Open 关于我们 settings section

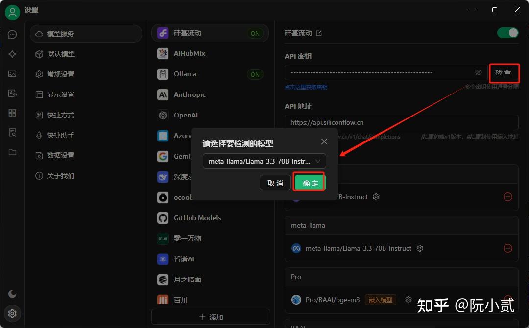(86, 176)
